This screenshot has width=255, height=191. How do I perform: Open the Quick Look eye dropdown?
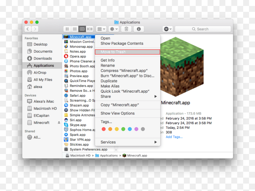(168, 29)
